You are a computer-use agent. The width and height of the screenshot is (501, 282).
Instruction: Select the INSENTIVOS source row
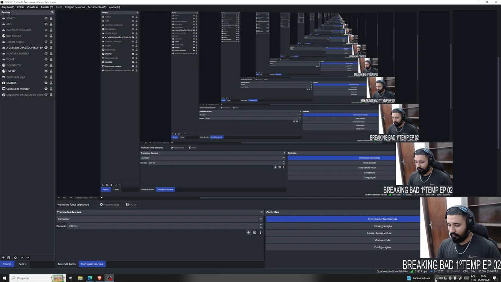pyautogui.click(x=27, y=65)
